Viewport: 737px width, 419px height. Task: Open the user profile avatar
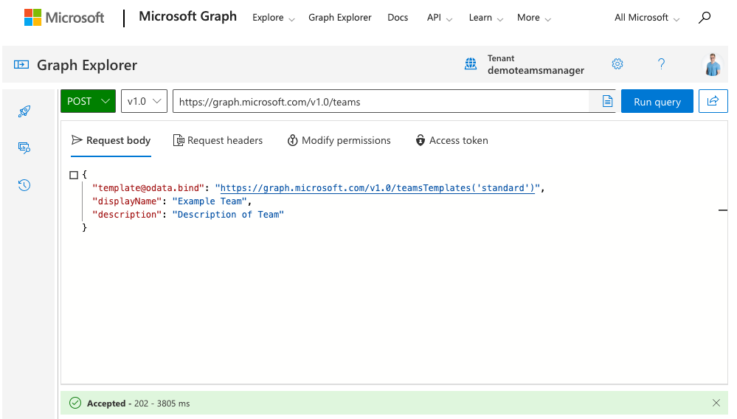pyautogui.click(x=713, y=64)
